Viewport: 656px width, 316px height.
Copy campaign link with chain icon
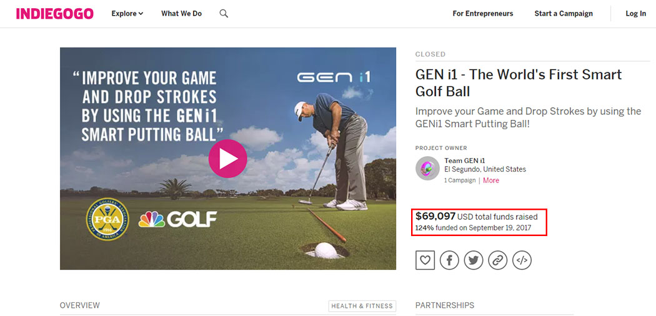[x=497, y=260]
